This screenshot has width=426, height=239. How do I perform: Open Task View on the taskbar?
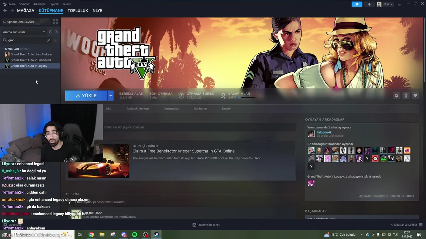80,235
